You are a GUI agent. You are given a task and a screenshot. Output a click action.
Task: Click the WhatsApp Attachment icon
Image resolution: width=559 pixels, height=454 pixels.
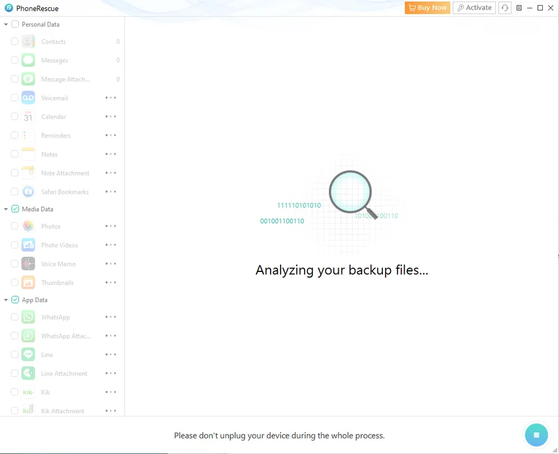pyautogui.click(x=28, y=336)
